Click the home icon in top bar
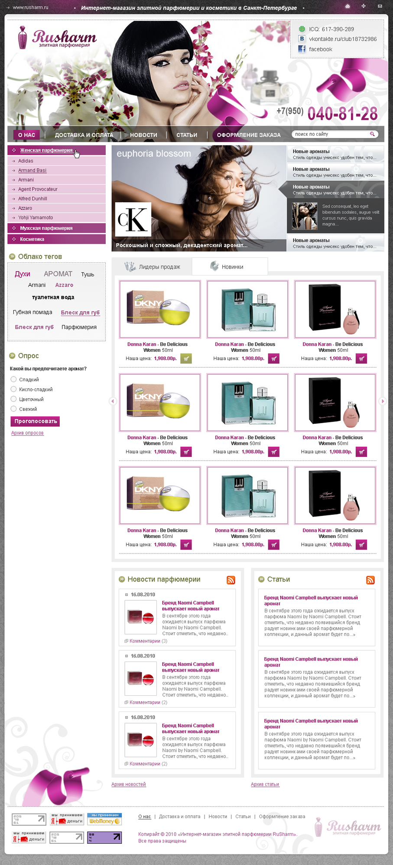Screen dimensions: 393x865 348,6
